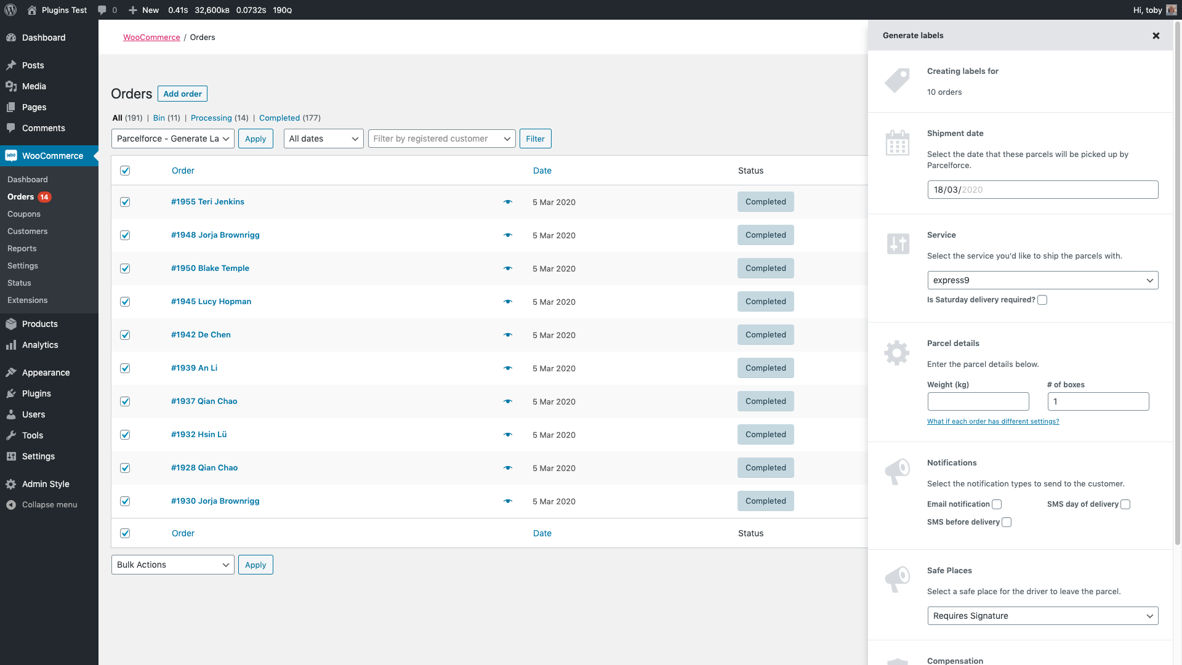Viewport: 1182px width, 665px height.
Task: Click the Weight (kg) input field
Action: (x=978, y=401)
